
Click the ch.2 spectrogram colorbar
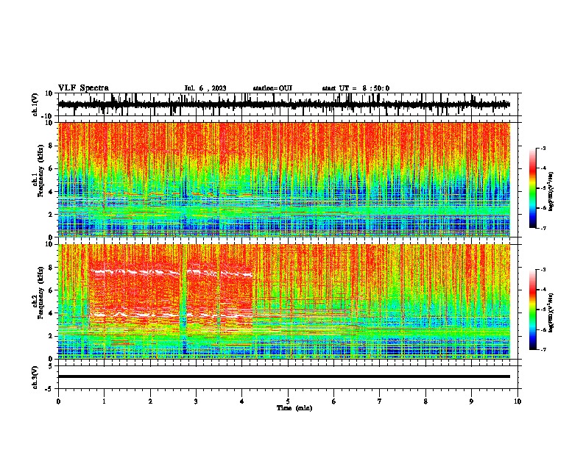532,310
